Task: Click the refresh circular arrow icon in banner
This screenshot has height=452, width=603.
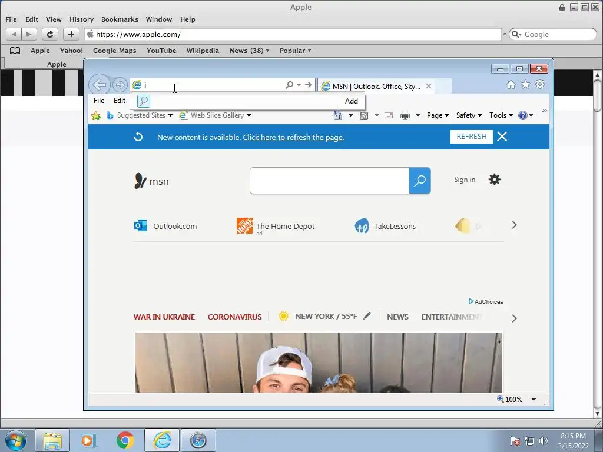Action: click(x=138, y=137)
